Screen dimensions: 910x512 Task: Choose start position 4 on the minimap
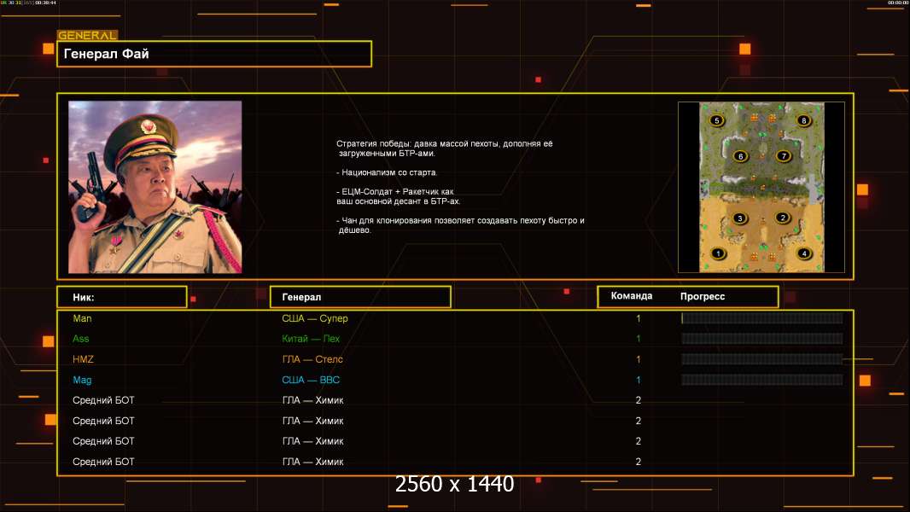point(803,253)
